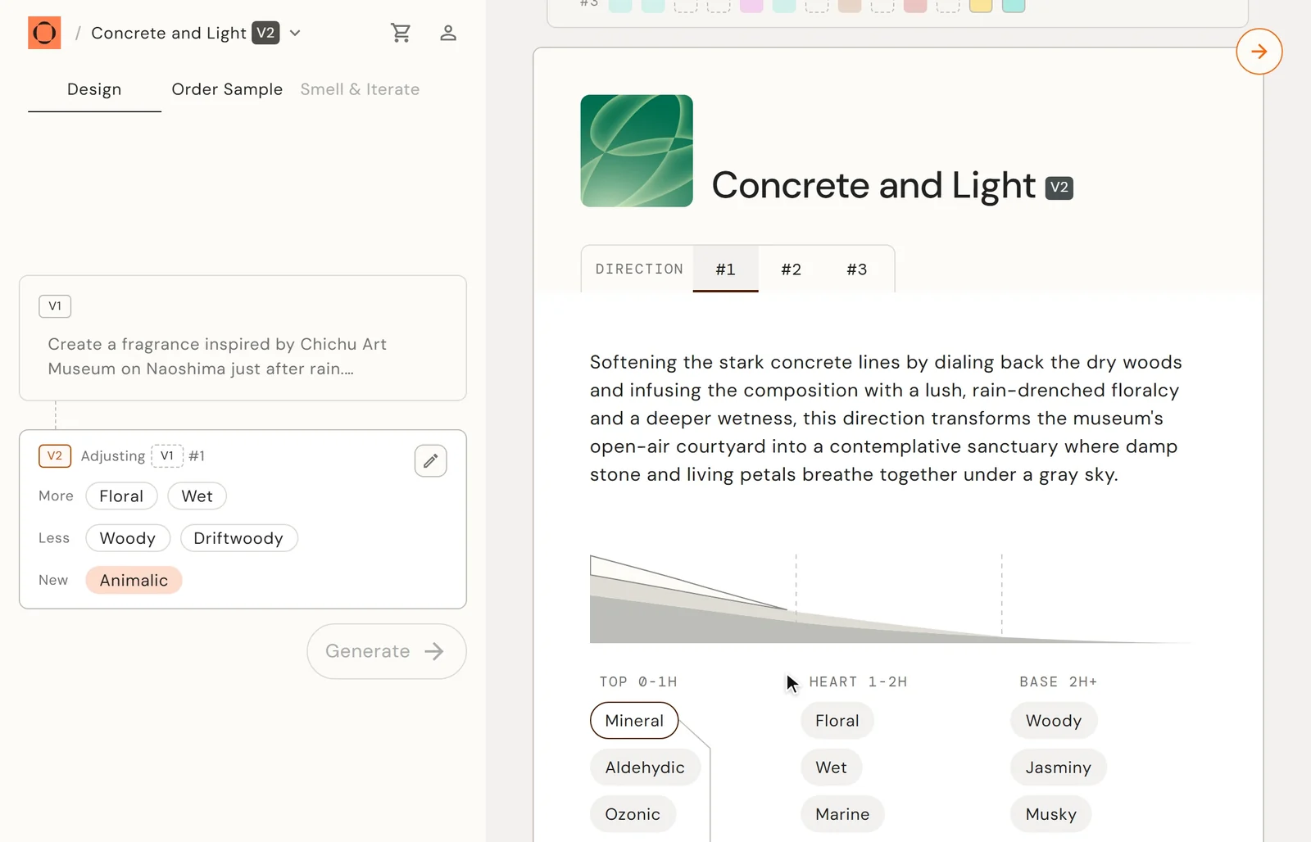Click the orange app logo icon

click(x=44, y=33)
